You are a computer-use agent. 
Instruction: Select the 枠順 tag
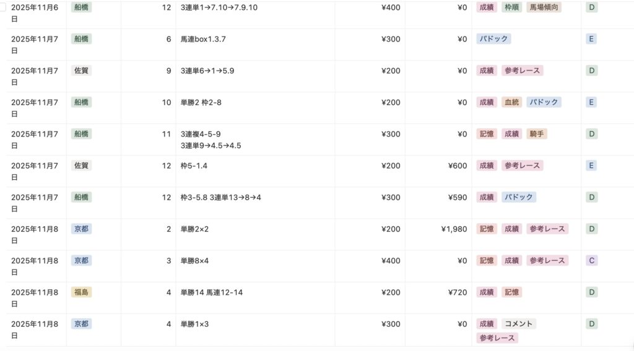[511, 7]
